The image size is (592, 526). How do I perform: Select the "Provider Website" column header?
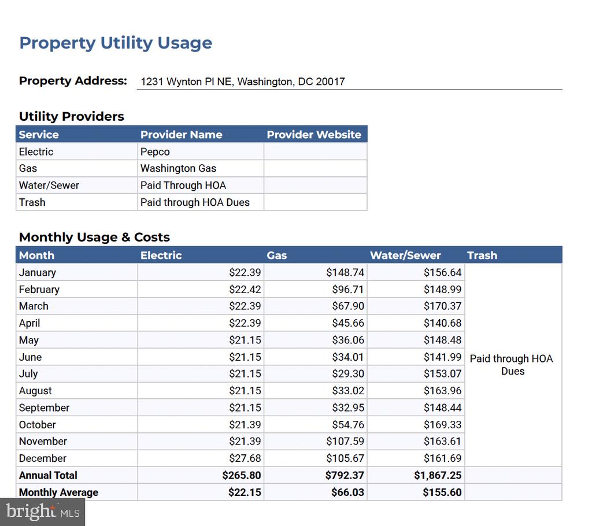coord(314,135)
